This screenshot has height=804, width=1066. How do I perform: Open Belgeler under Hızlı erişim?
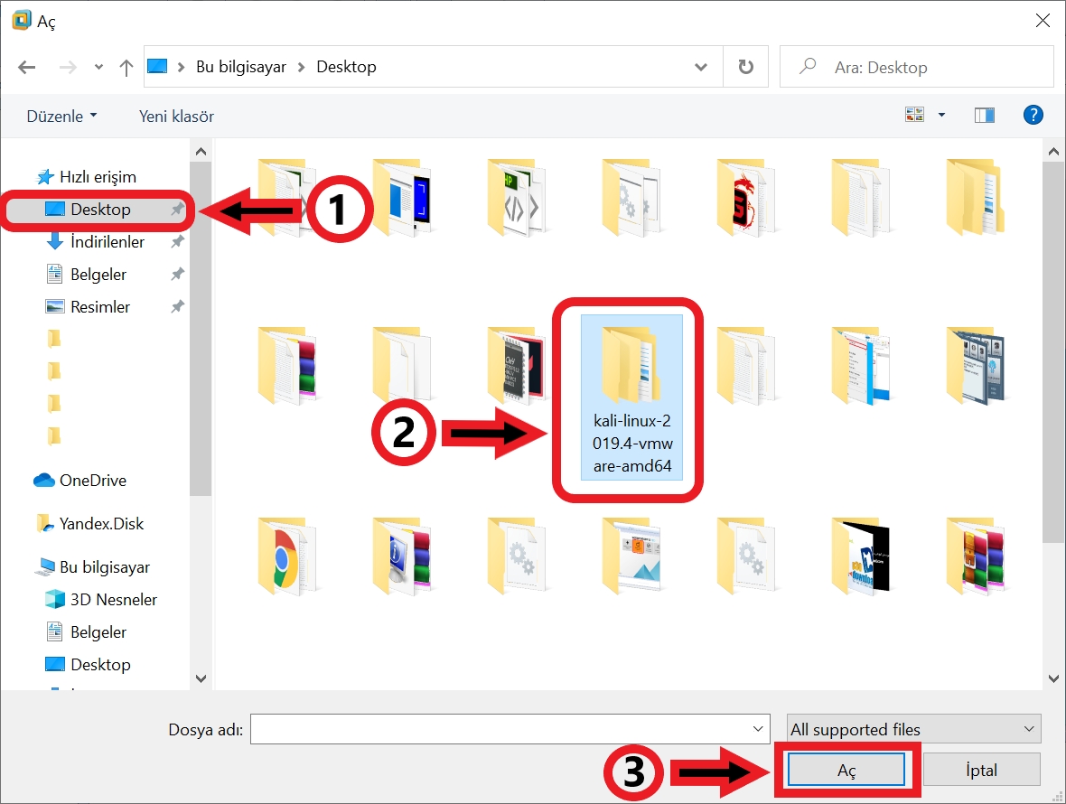coord(87,275)
